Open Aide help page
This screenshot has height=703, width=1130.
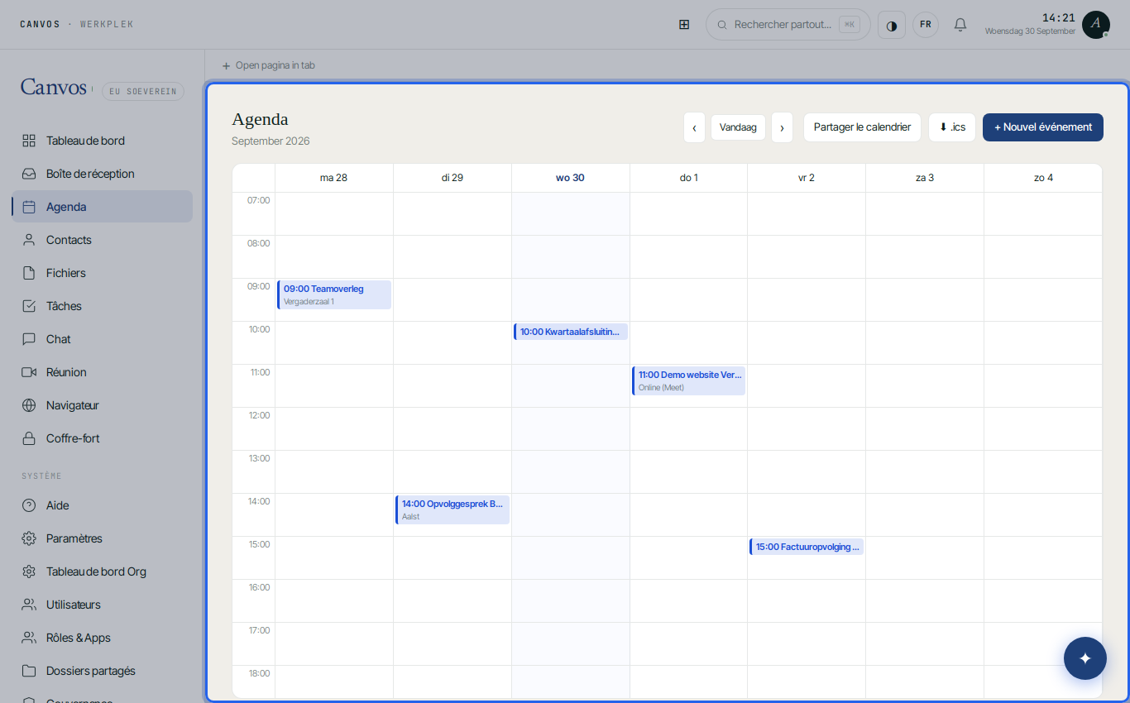(102, 505)
